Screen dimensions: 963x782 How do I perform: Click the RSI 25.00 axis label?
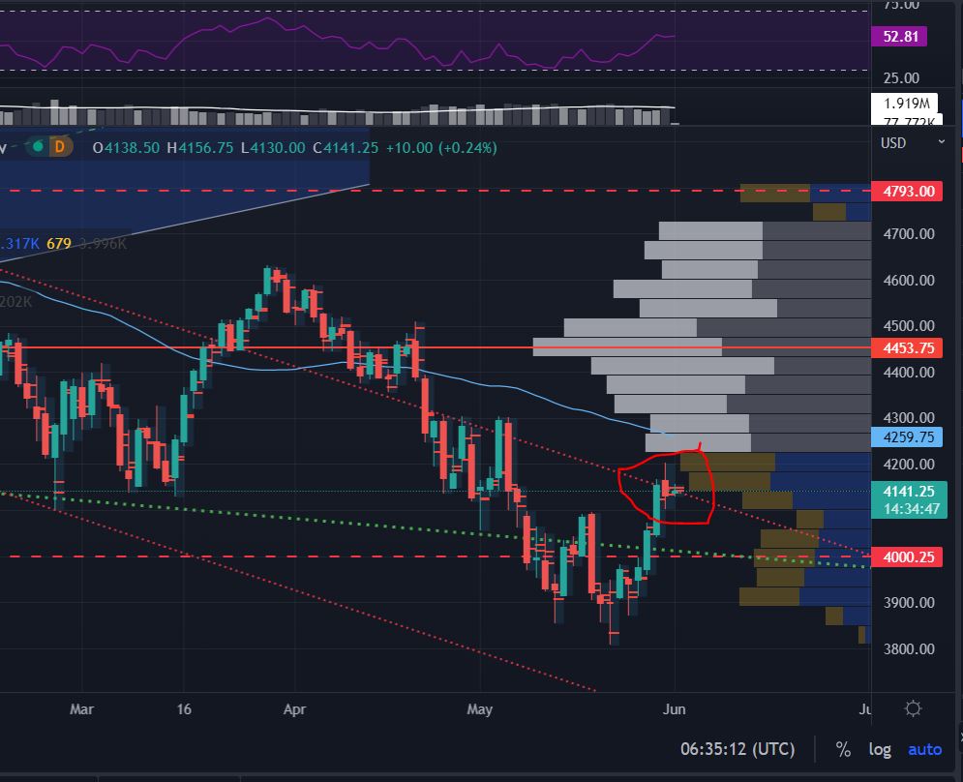901,78
